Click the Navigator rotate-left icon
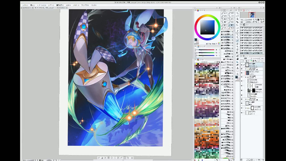This screenshot has height=161, width=286. click(254, 22)
